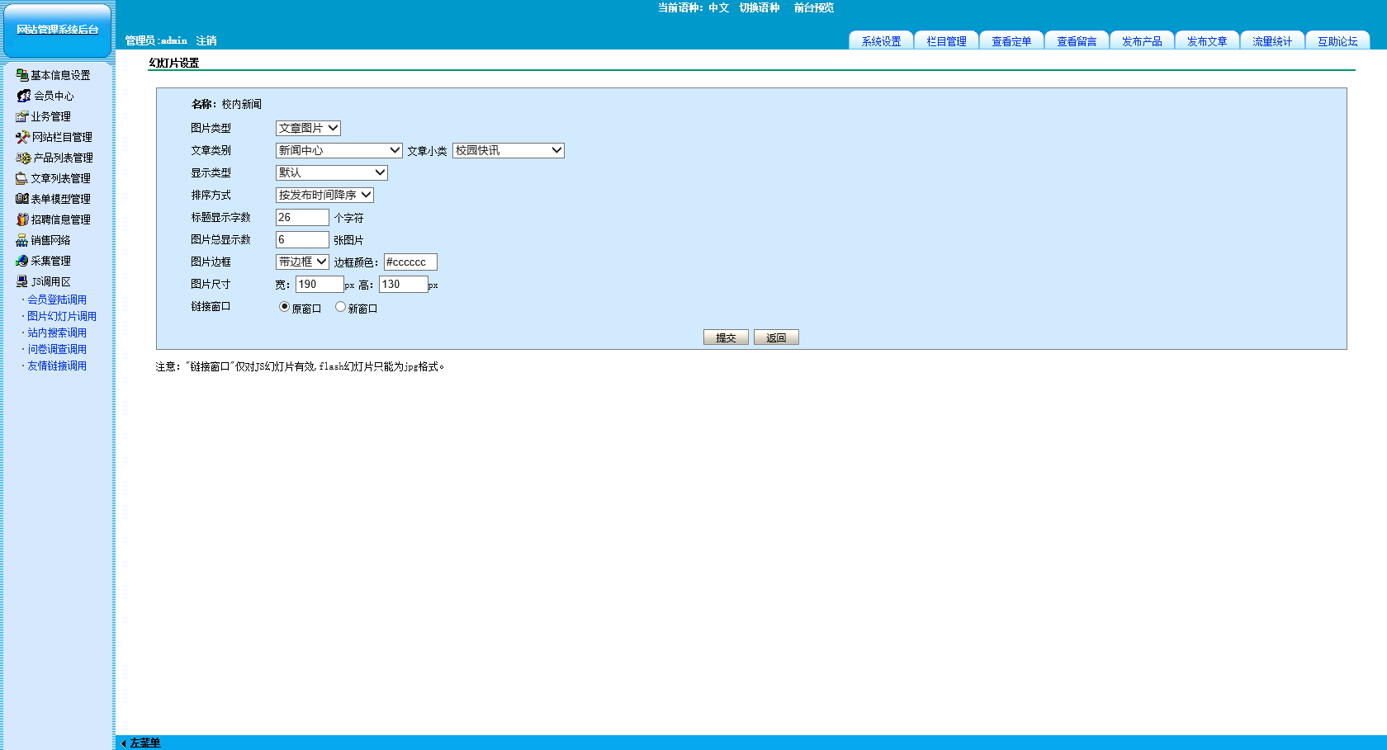The image size is (1387, 750).
Task: Expand the 文章小类 dropdown
Action: 508,150
